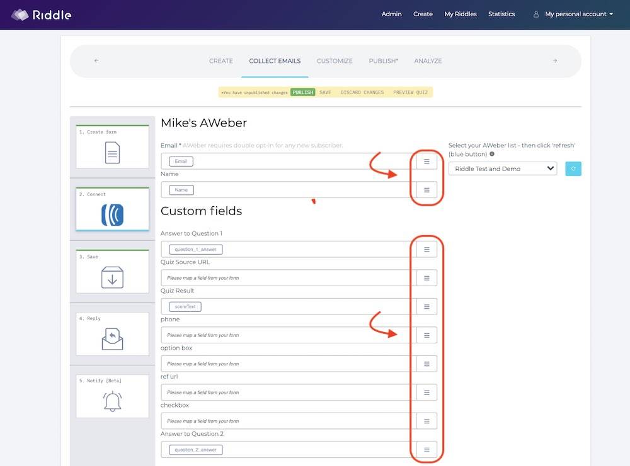Click PREVIEW QUIZ
Image resolution: width=630 pixels, height=466 pixels.
[410, 92]
